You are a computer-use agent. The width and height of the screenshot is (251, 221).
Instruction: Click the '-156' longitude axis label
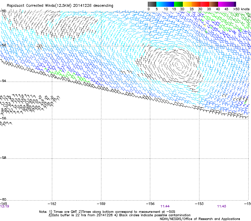click(150, 204)
